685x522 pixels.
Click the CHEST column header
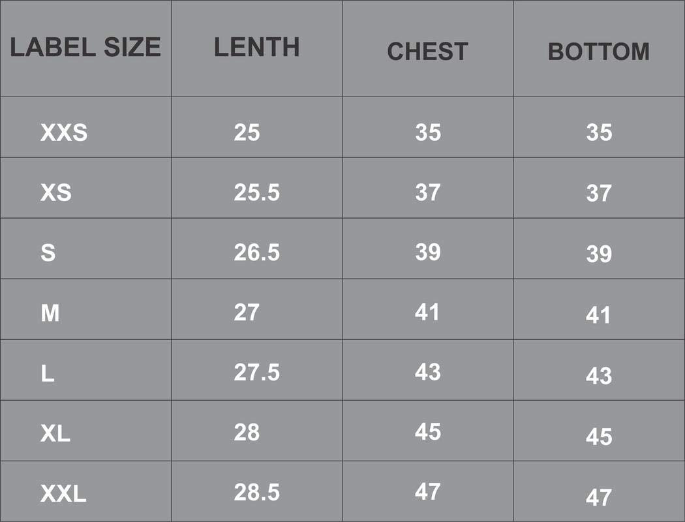pyautogui.click(x=427, y=52)
